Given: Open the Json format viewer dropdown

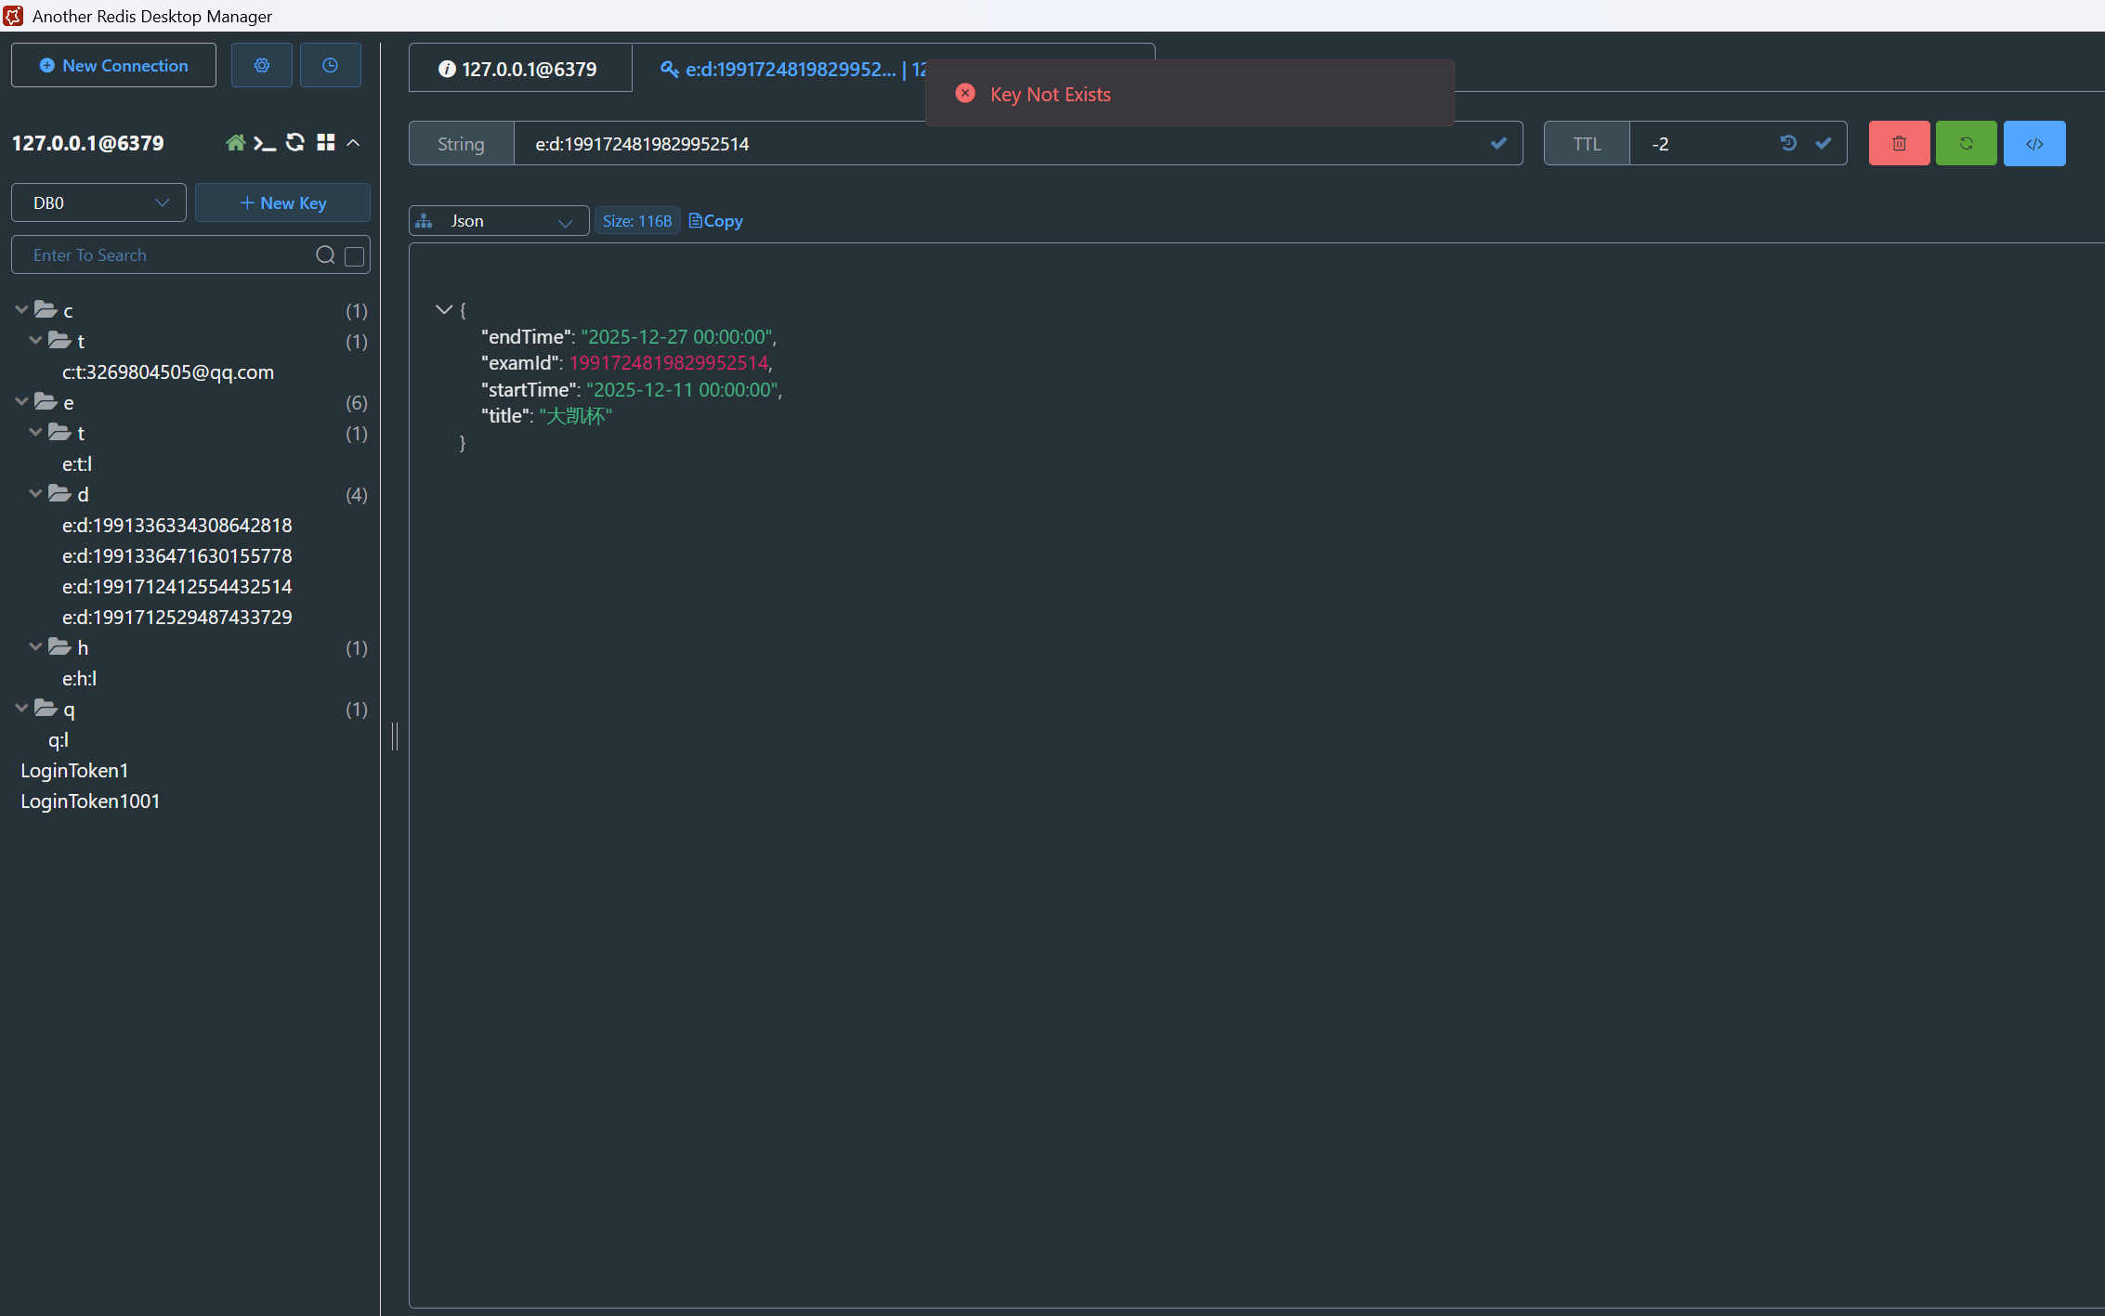Looking at the screenshot, I should point(499,221).
